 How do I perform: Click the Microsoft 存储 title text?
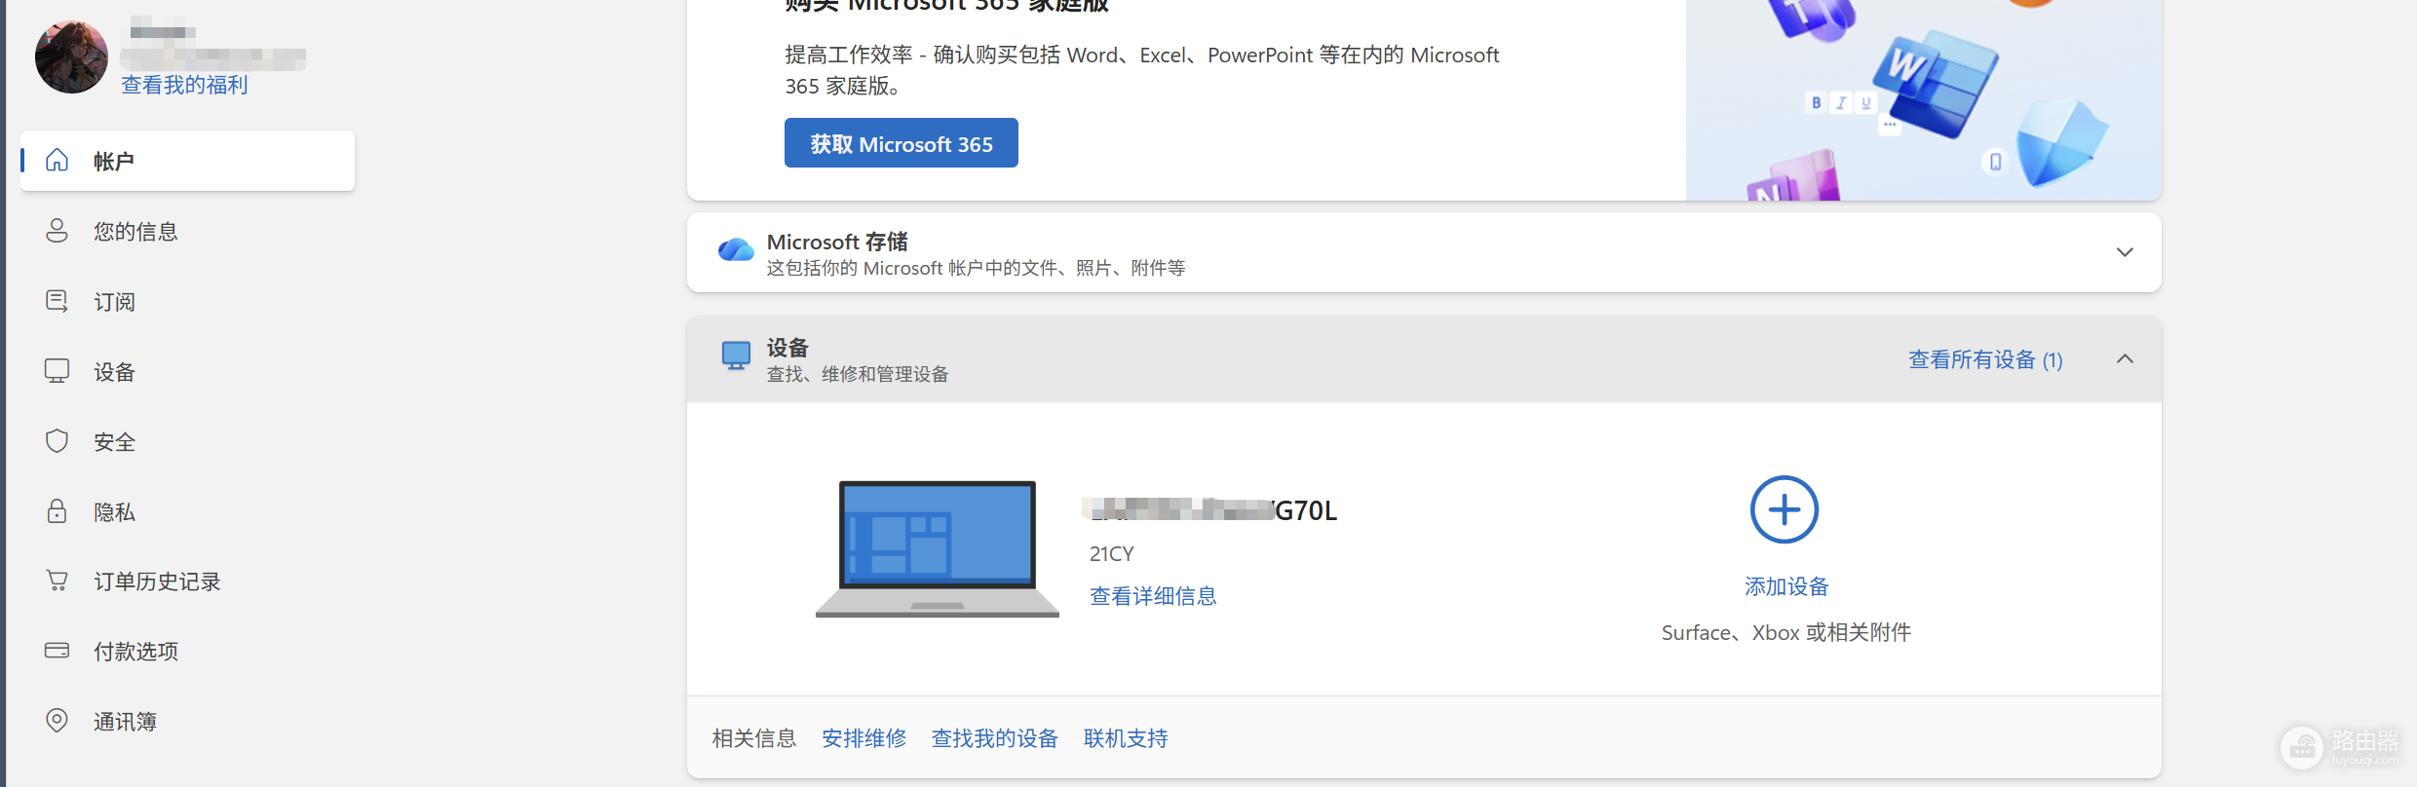[x=837, y=242]
